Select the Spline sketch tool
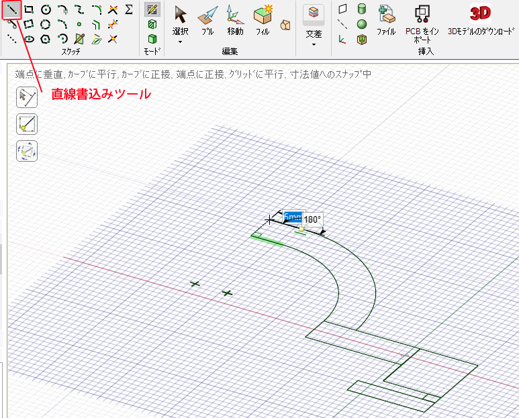Image resolution: width=519 pixels, height=418 pixels. pyautogui.click(x=79, y=10)
